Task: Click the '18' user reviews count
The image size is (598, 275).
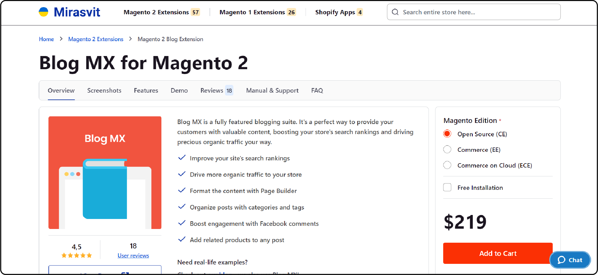Action: [x=133, y=246]
